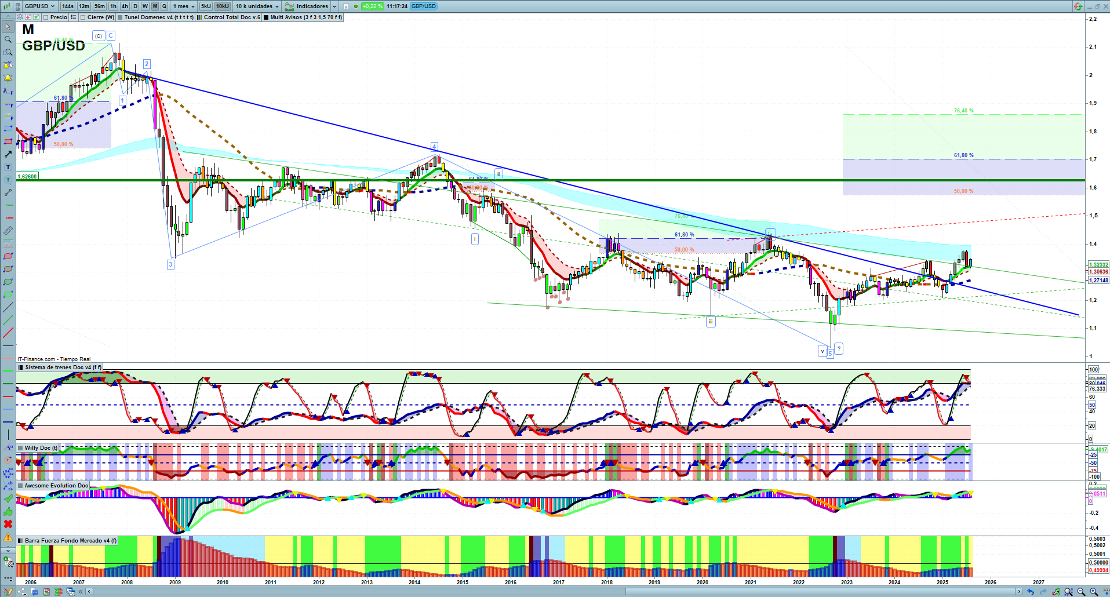This screenshot has width=1110, height=597.
Task: Open Tunel Domenec v4 indicator color swatch
Action: coord(120,17)
